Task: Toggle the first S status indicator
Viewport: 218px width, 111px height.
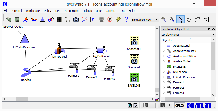Action: pos(130,105)
